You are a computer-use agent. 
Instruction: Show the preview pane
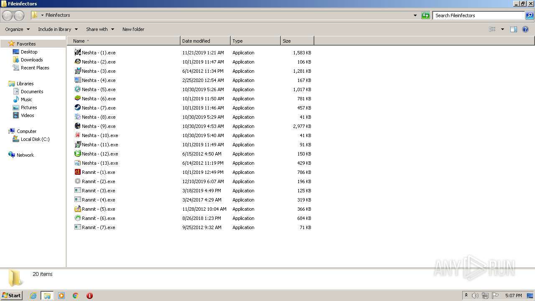(x=514, y=29)
